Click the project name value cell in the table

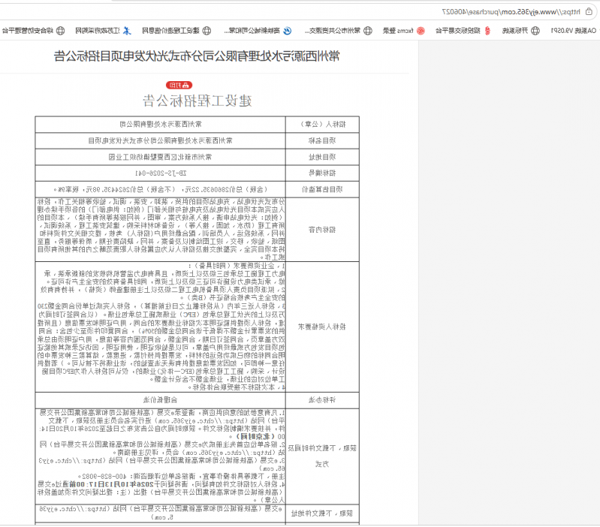coord(161,140)
